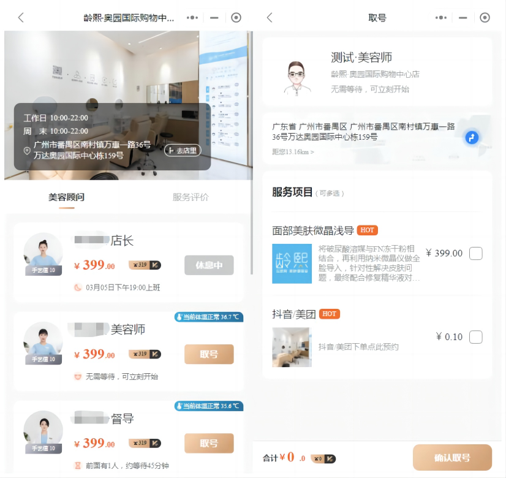
Task: Switch to 服务评价 tab
Action: pos(191,197)
